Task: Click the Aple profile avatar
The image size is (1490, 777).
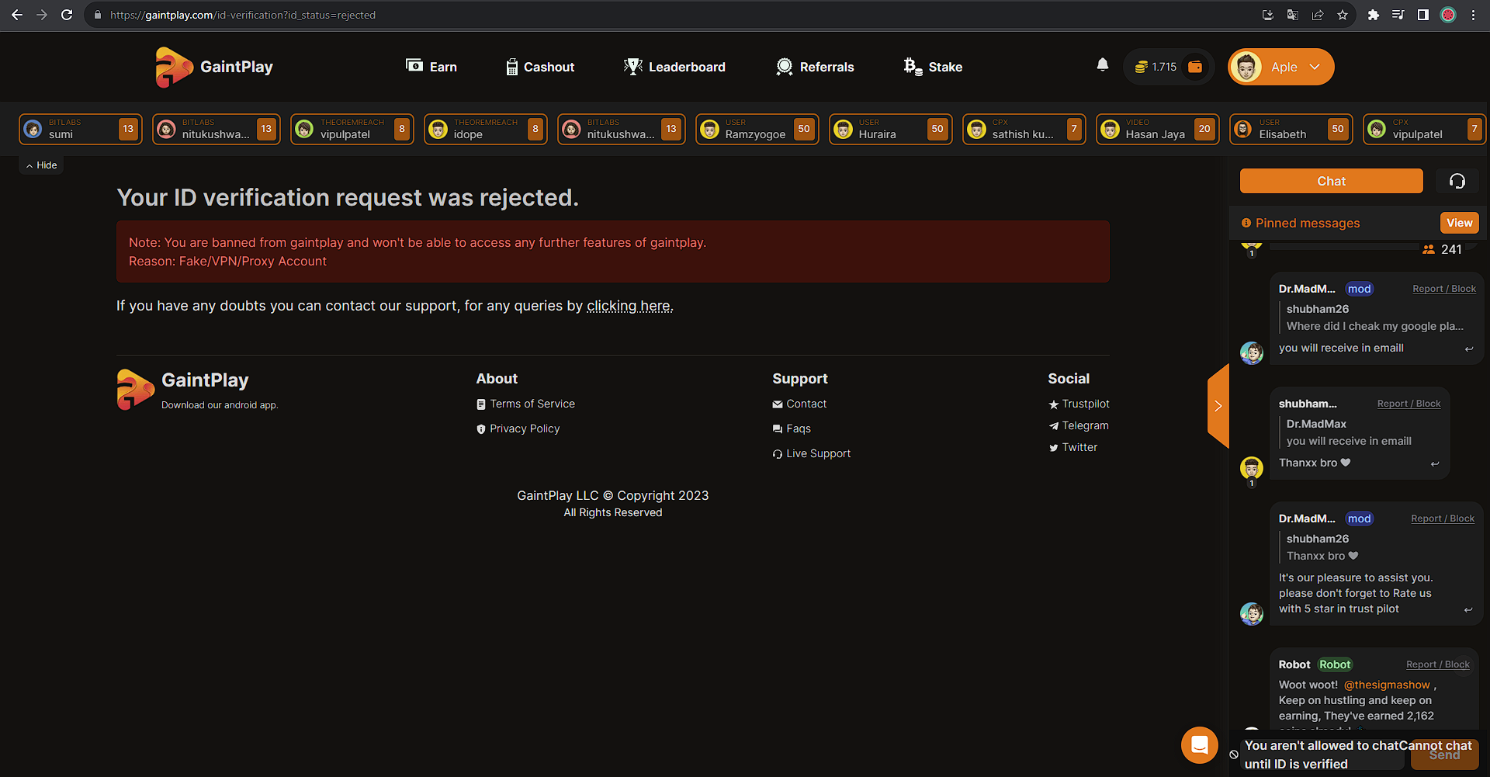Action: 1247,67
